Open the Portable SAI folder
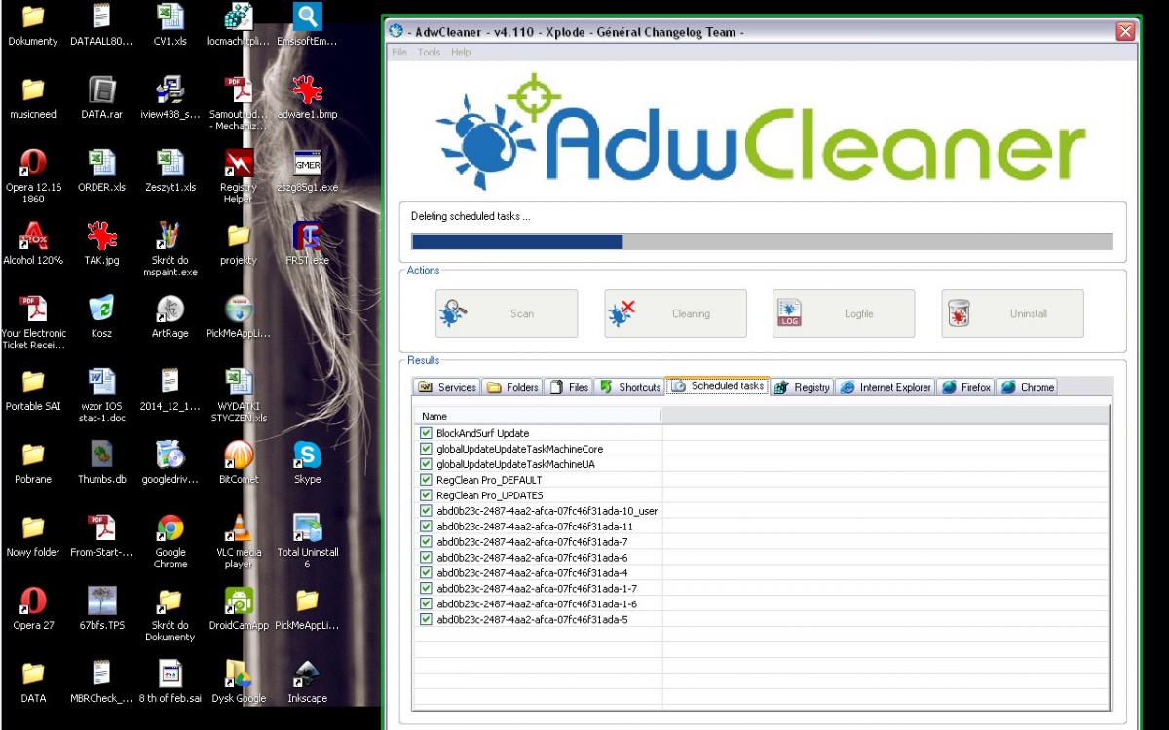 33,383
